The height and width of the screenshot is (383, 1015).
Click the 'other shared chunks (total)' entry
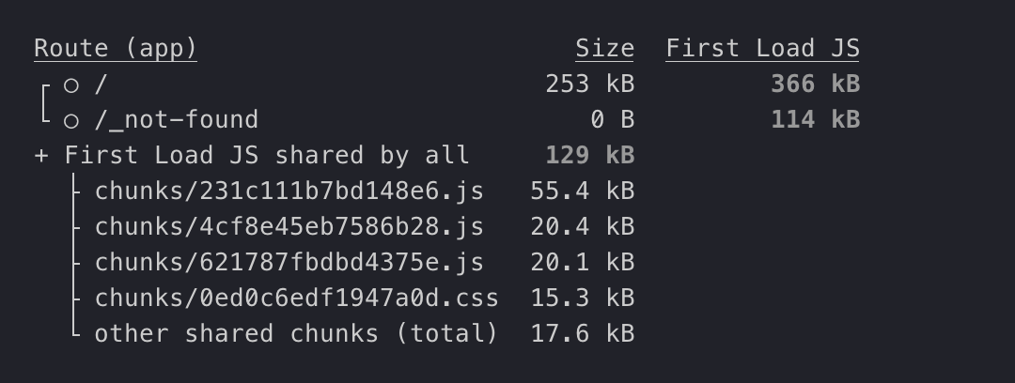(296, 334)
